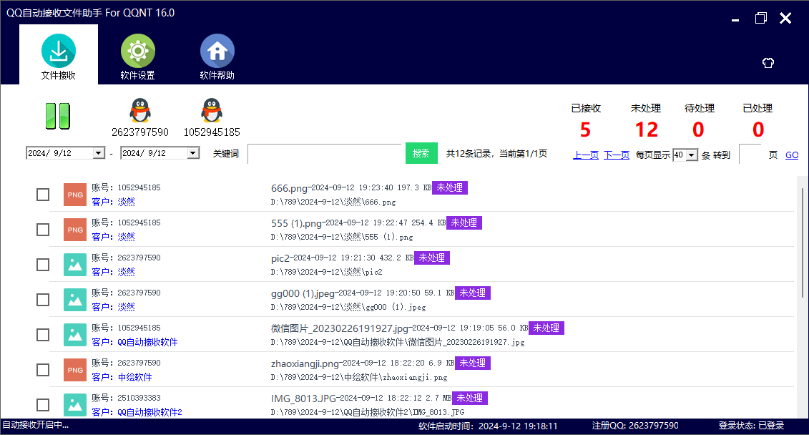Click file name 666.png
The image size is (809, 435).
point(289,188)
